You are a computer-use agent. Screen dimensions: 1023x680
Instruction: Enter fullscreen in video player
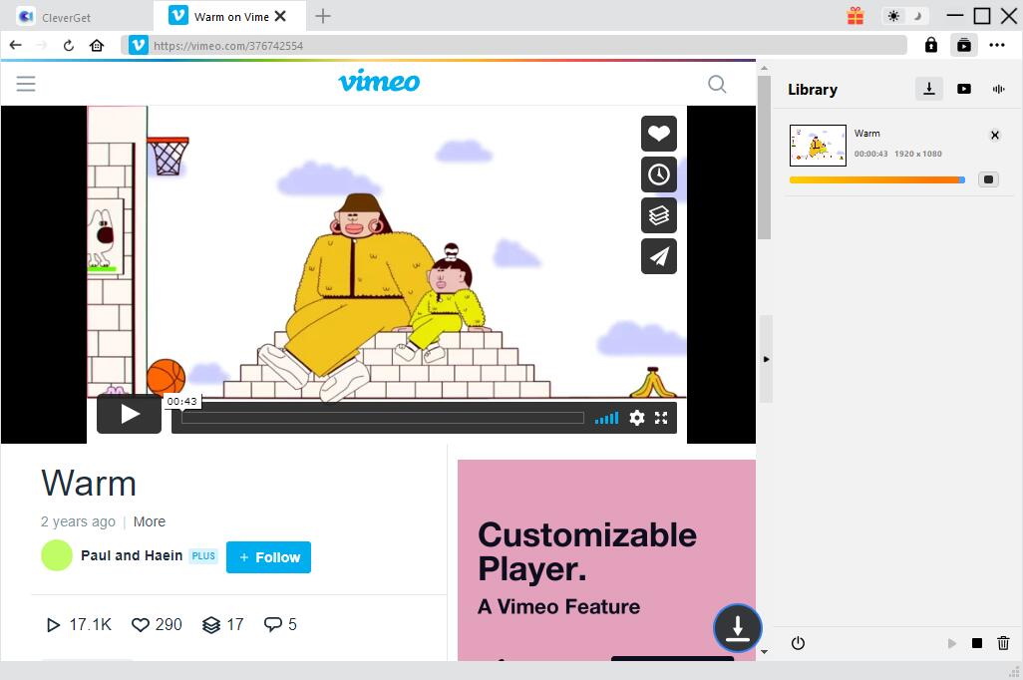[x=661, y=418]
